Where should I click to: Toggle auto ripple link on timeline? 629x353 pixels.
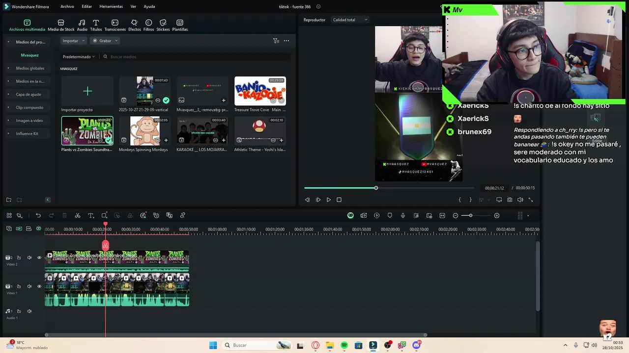(x=19, y=229)
